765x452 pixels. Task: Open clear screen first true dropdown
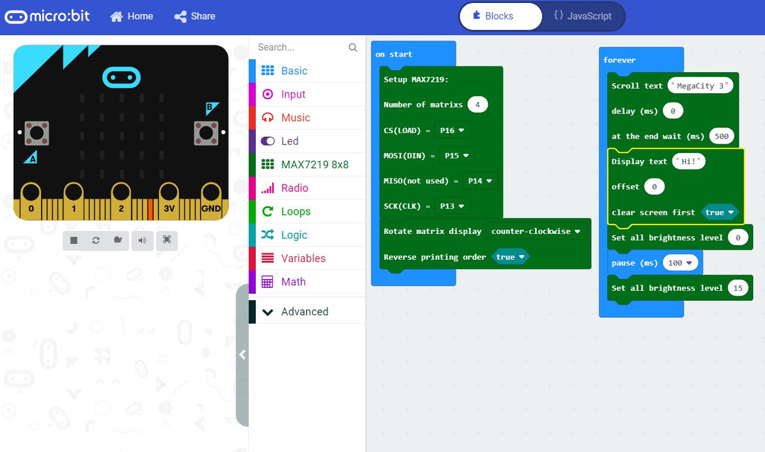point(720,212)
